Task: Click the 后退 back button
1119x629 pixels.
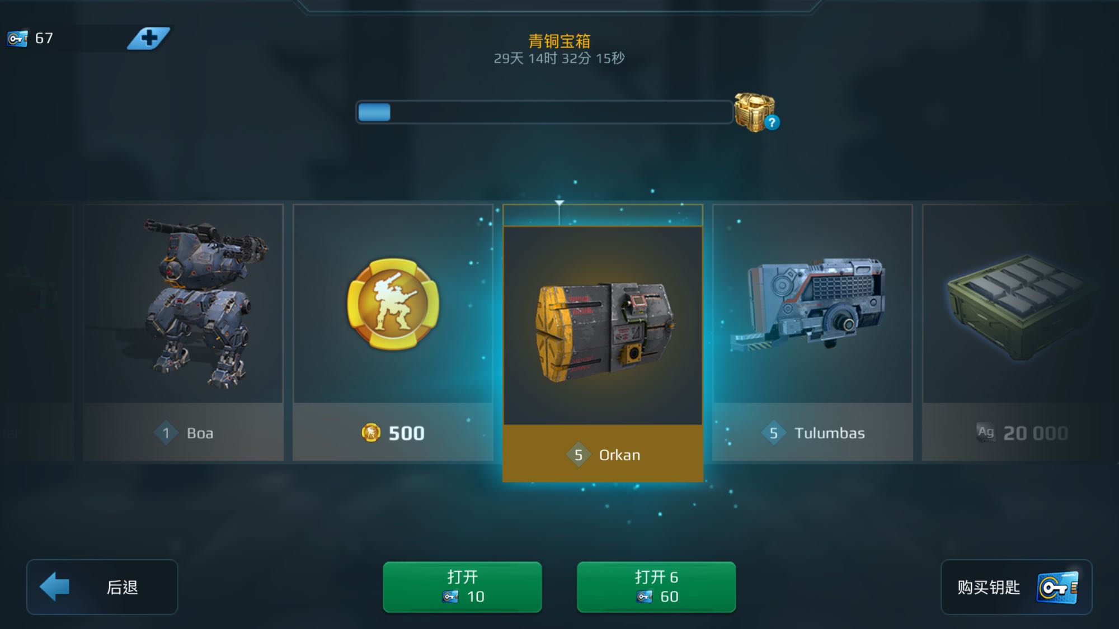Action: click(102, 587)
